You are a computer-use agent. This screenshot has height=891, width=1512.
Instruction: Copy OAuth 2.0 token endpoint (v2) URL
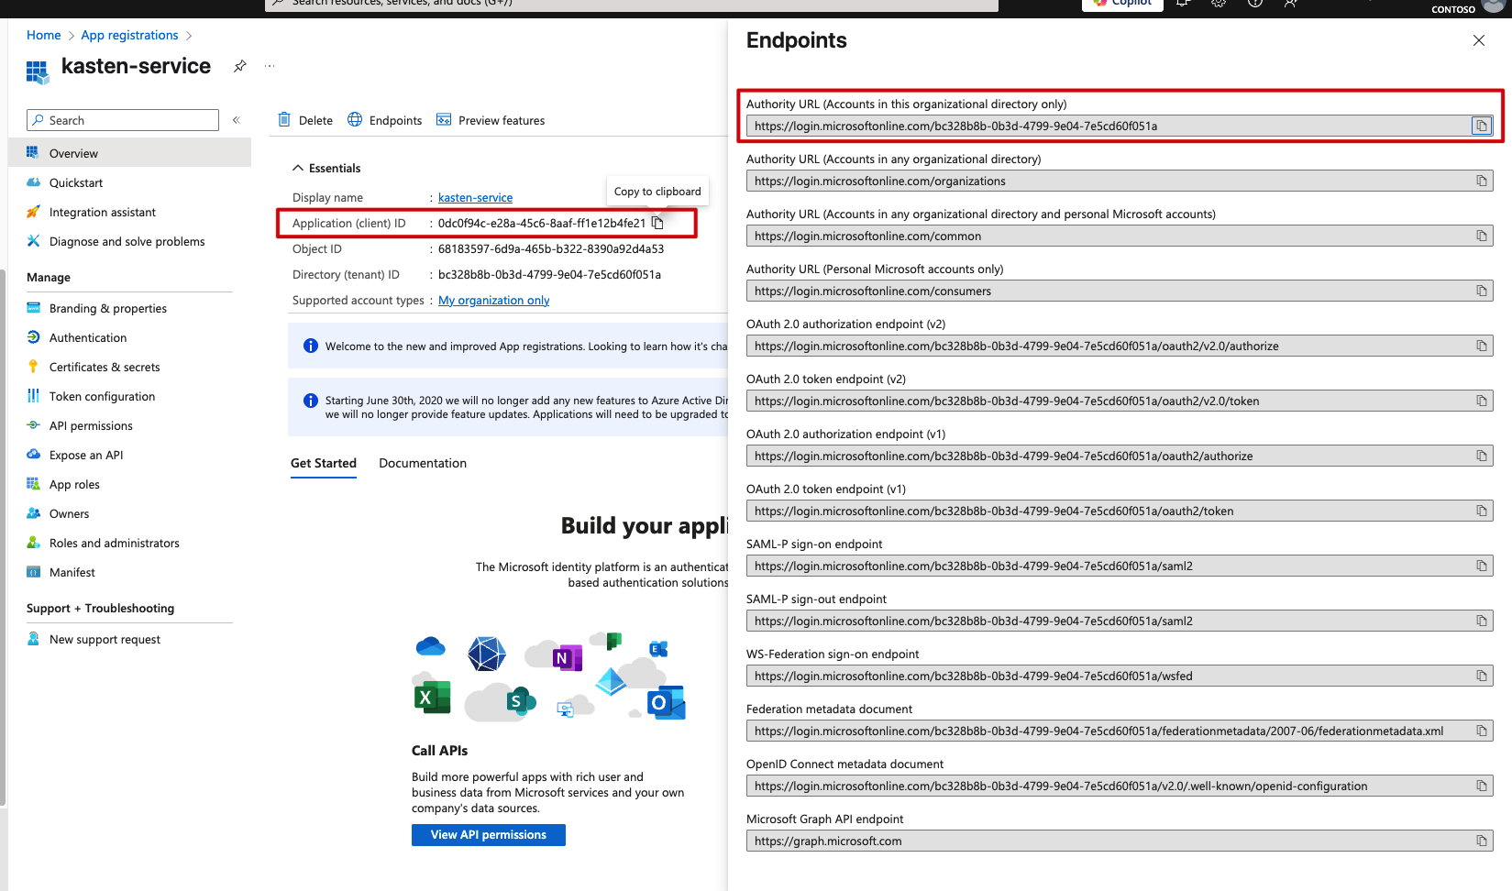1482,401
